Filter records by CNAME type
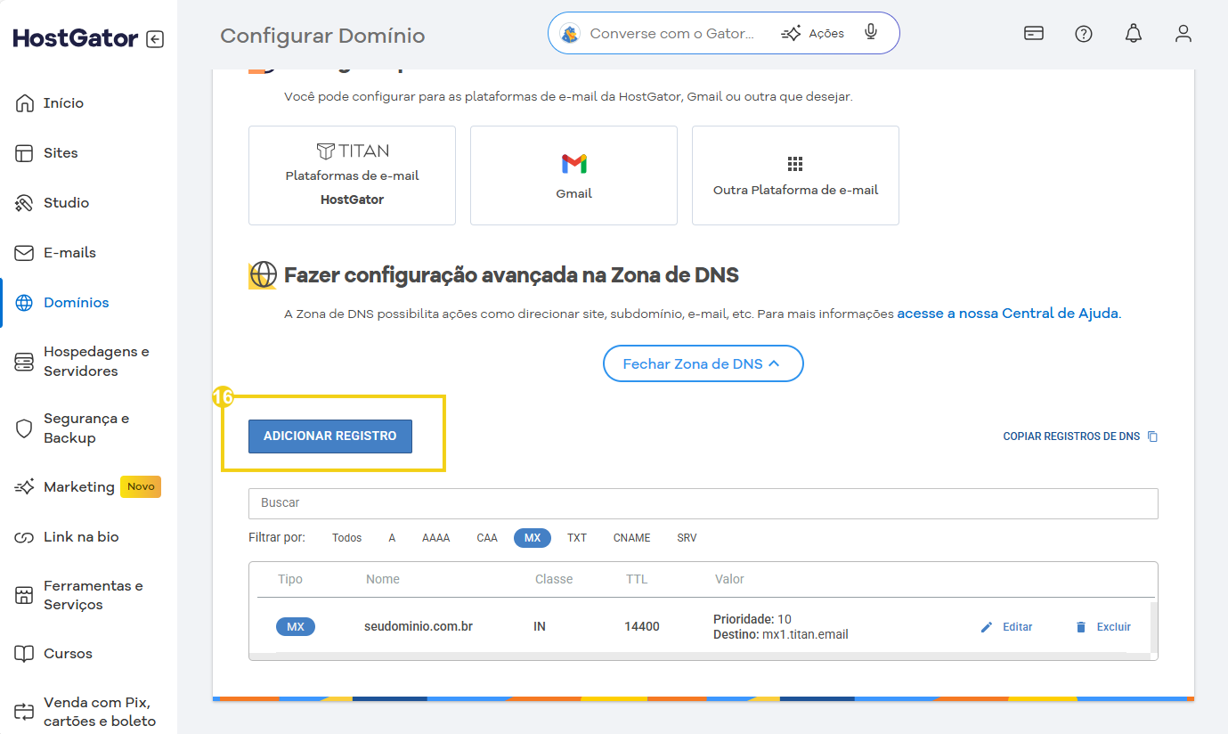Viewport: 1228px width, 734px height. [x=631, y=538]
